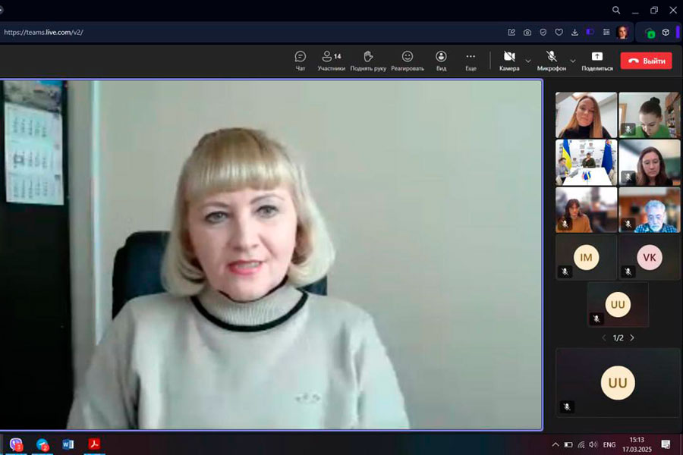Raise hand with Поднять руку

pyautogui.click(x=368, y=61)
